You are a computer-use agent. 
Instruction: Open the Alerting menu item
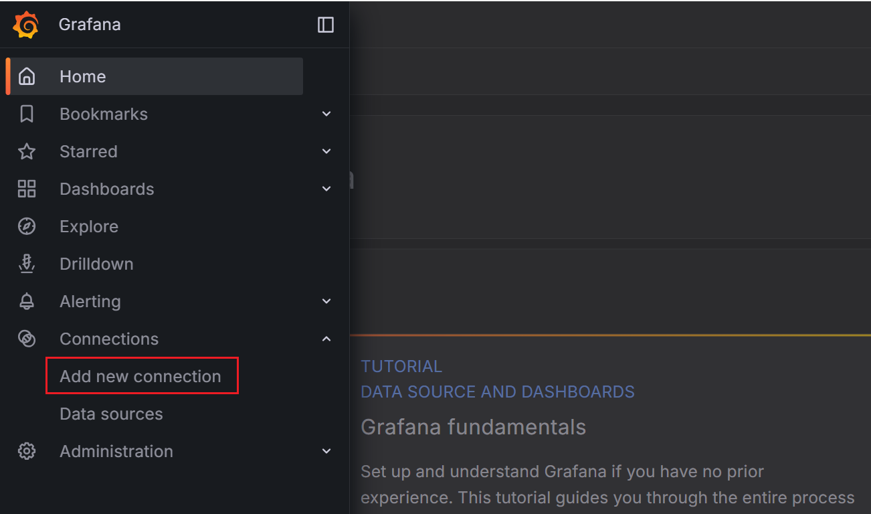pos(90,301)
